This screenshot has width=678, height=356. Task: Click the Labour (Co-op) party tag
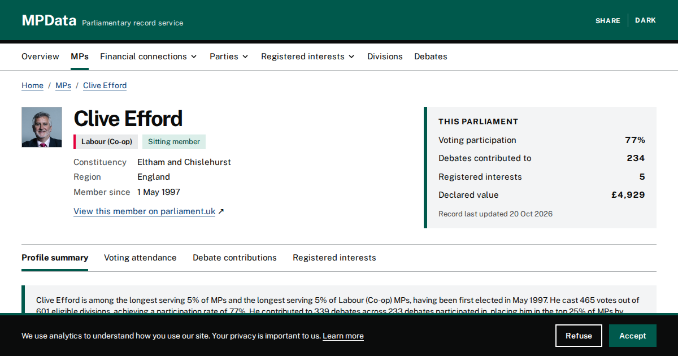pyautogui.click(x=106, y=142)
